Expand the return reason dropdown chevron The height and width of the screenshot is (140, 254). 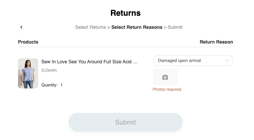(228, 61)
